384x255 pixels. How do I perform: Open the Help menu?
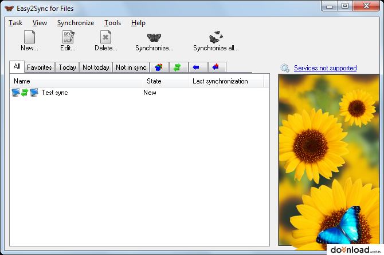point(138,23)
